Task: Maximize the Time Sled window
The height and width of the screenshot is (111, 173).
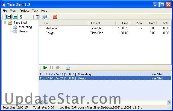Action: (162, 5)
